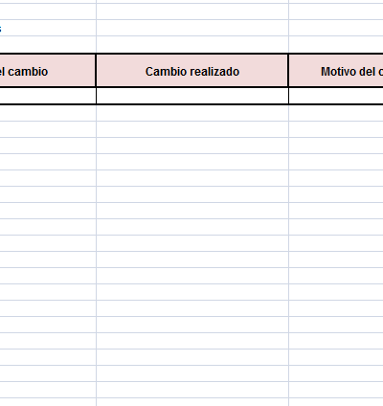Image resolution: width=383 pixels, height=406 pixels.
Task: Select the bottom visible cell in the 'Cambio realizado' column
Action: pyautogui.click(x=192, y=402)
